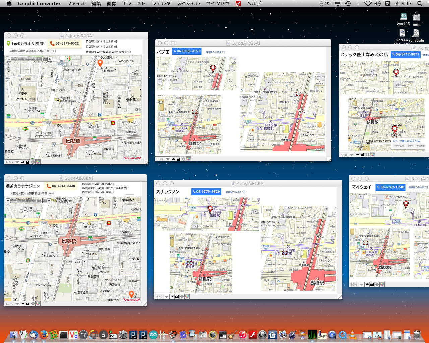Open the info icon in 6.jpg window status bar
This screenshot has height=343, width=429.
tap(377, 284)
